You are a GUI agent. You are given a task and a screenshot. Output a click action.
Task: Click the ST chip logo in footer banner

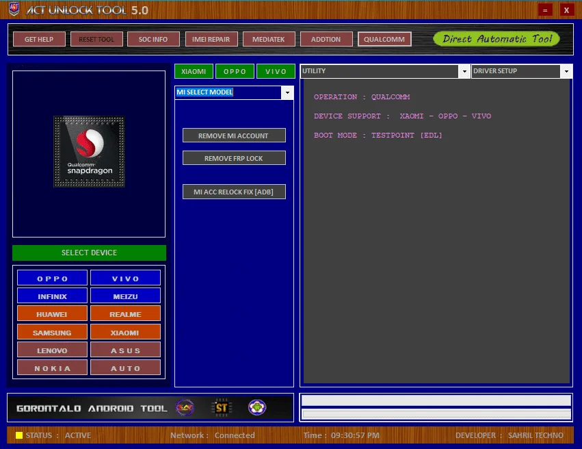coord(221,408)
